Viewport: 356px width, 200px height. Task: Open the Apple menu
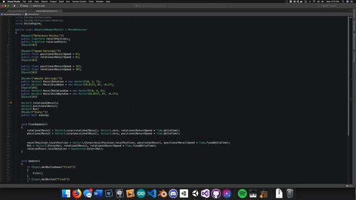[4, 1]
